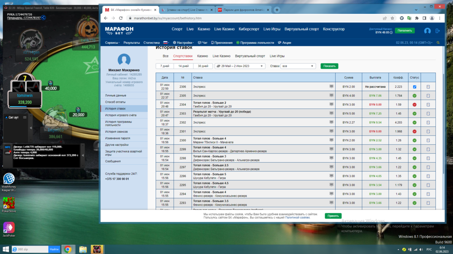Reload the page with browser refresh button
Image resolution: width=453 pixels, height=254 pixels.
click(120, 18)
